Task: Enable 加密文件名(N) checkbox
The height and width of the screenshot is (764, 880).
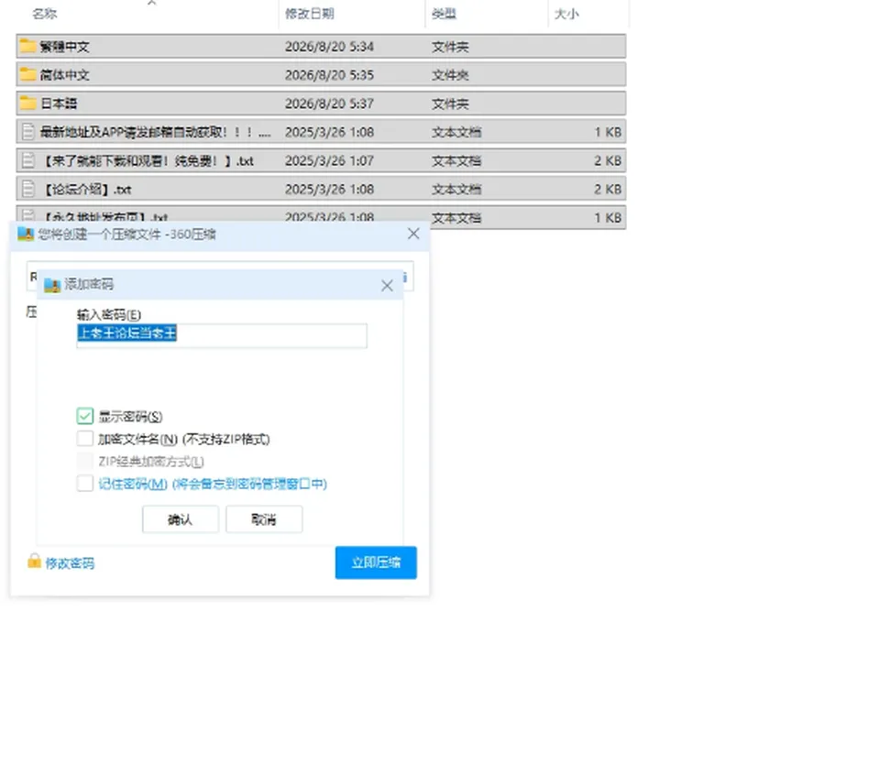Action: [x=84, y=439]
